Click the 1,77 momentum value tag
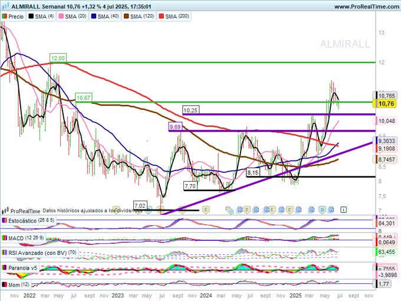401x301 pixels. click(x=383, y=284)
